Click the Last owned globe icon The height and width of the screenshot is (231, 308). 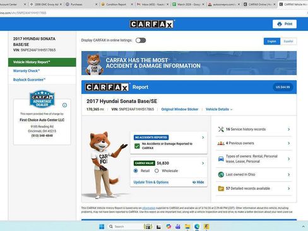point(221,174)
